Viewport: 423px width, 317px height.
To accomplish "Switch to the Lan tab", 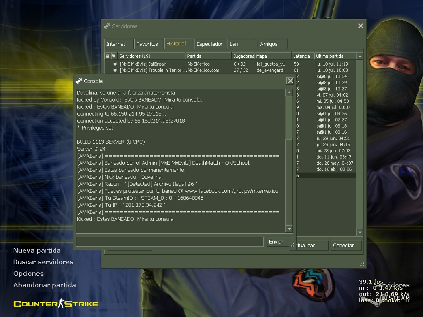I will tap(242, 44).
